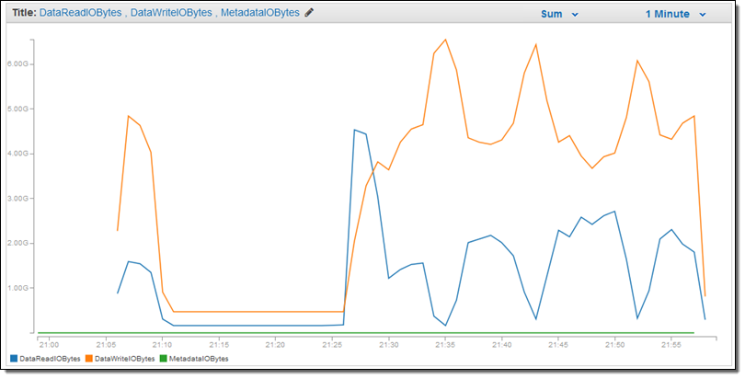The height and width of the screenshot is (379, 745).
Task: Click the DataWriteIOBytes title link
Action: [x=171, y=13]
